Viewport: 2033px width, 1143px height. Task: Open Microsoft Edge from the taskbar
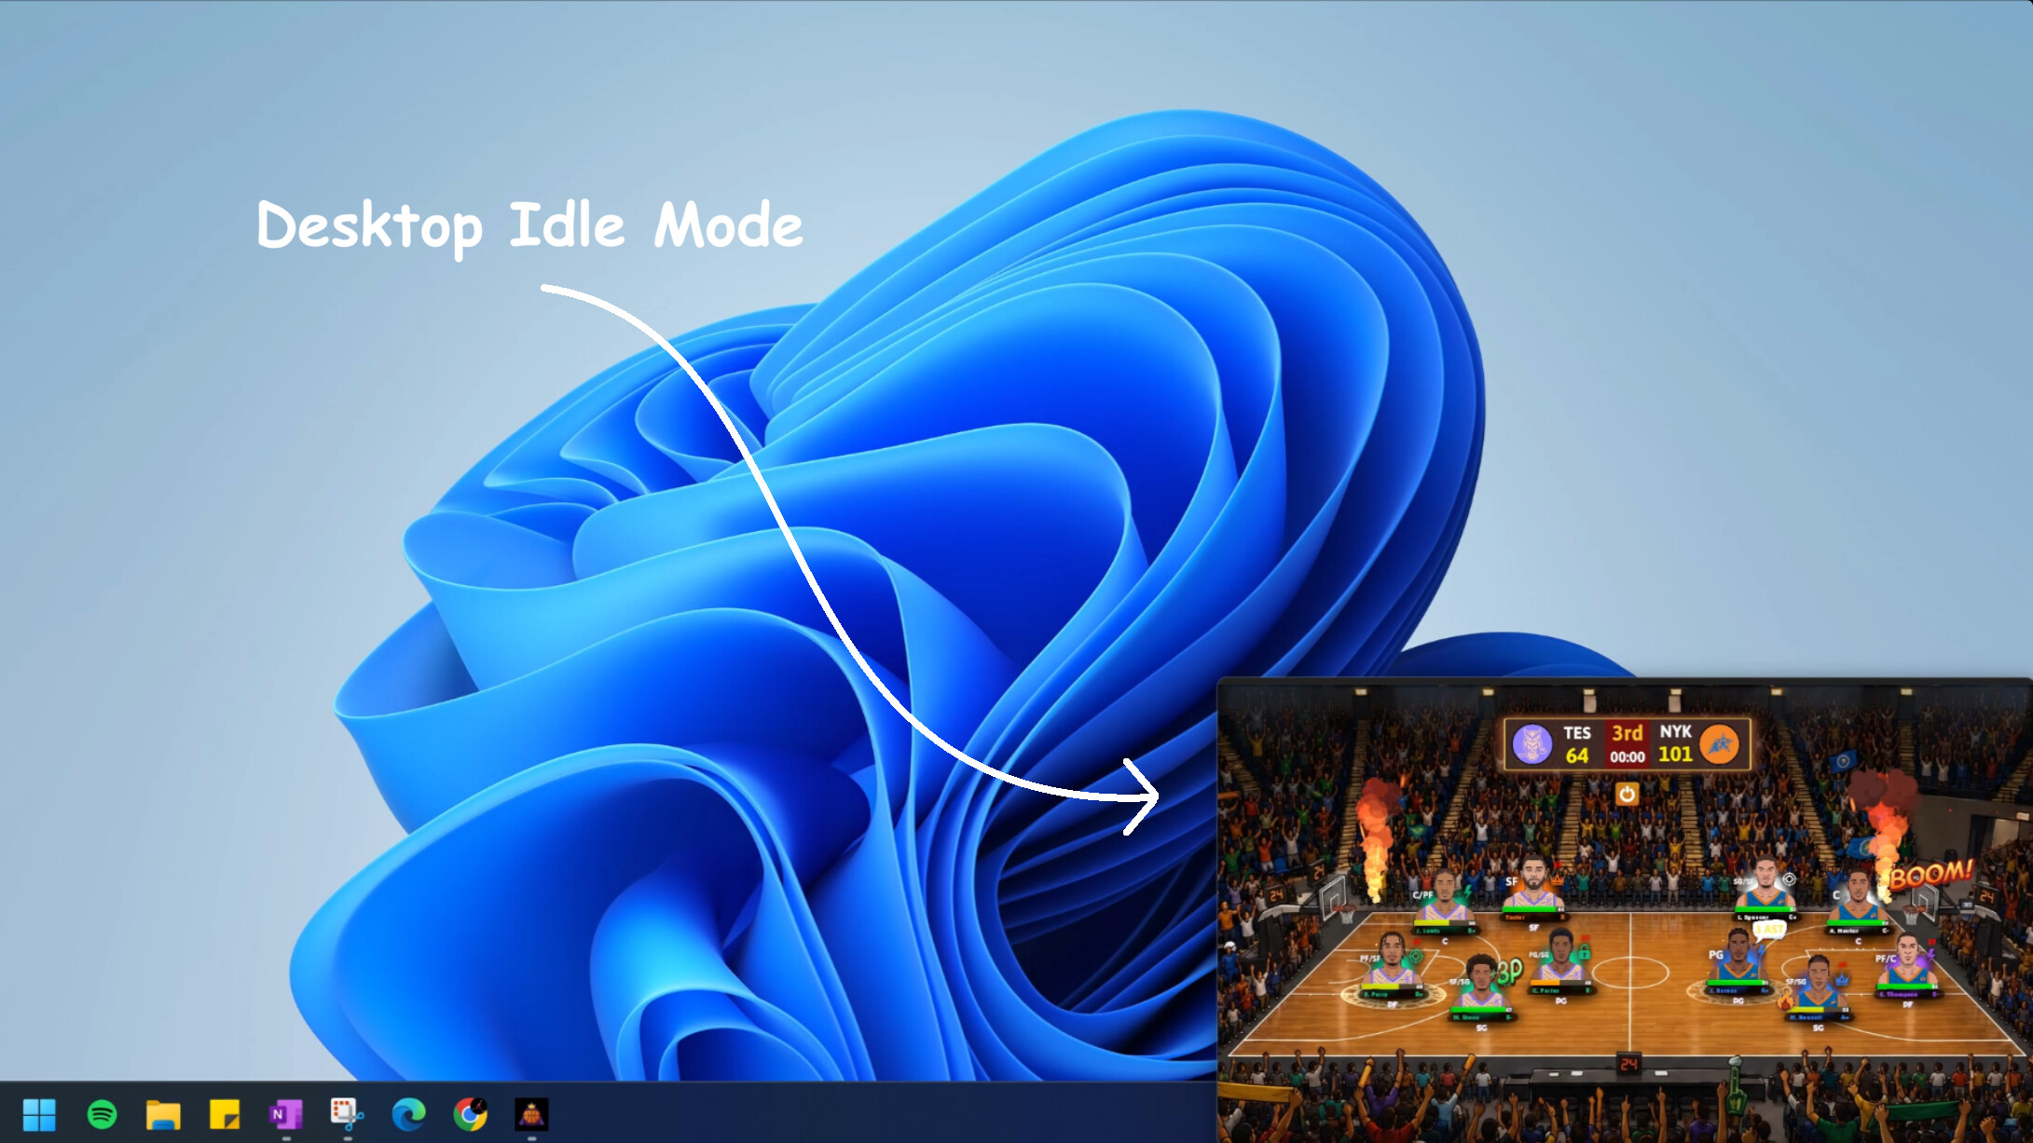(408, 1114)
